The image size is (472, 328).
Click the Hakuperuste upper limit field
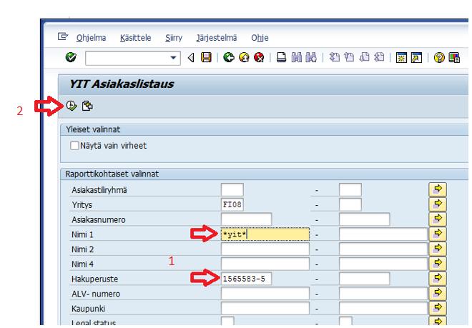point(364,279)
